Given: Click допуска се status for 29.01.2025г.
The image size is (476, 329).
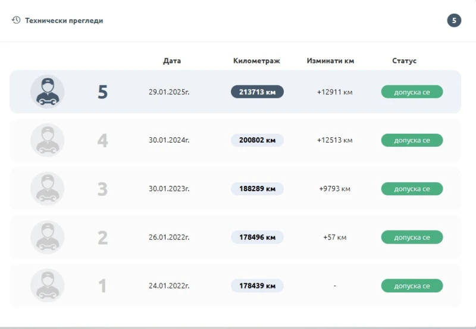Looking at the screenshot, I should click(x=412, y=92).
